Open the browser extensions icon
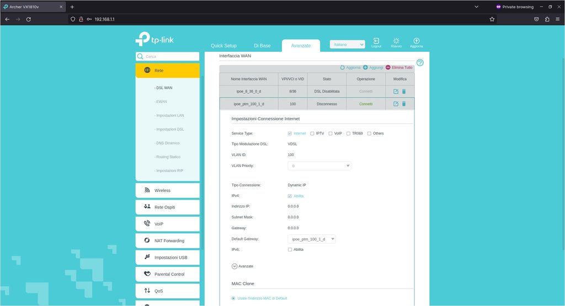 [547, 19]
